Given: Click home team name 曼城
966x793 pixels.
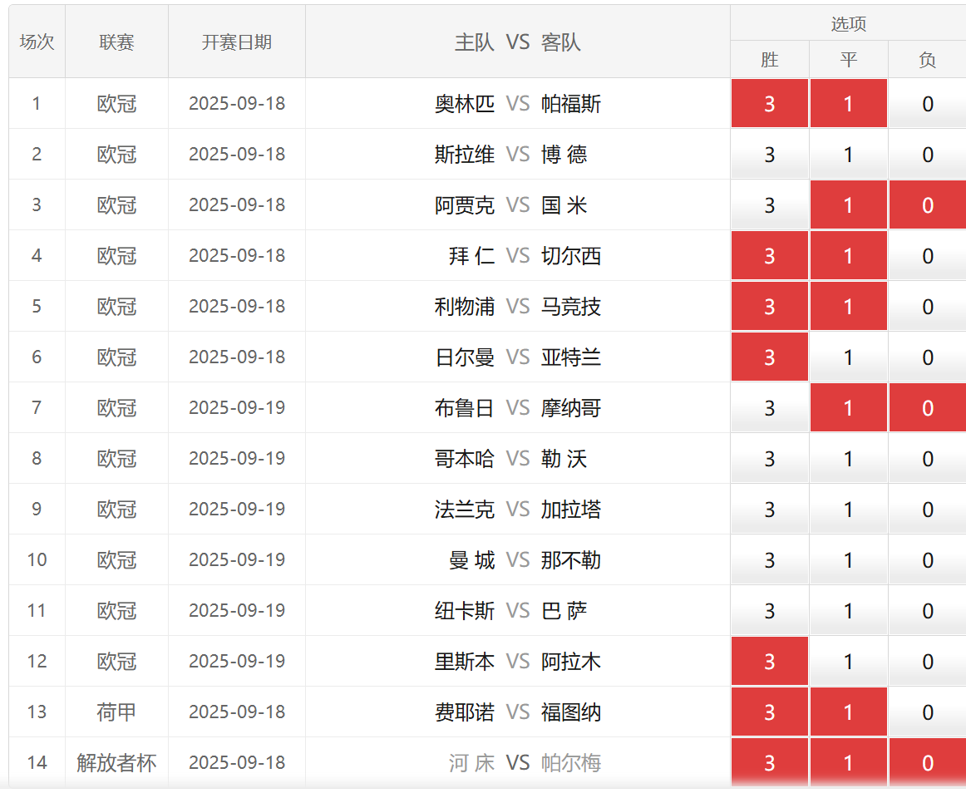Looking at the screenshot, I should coord(472,560).
